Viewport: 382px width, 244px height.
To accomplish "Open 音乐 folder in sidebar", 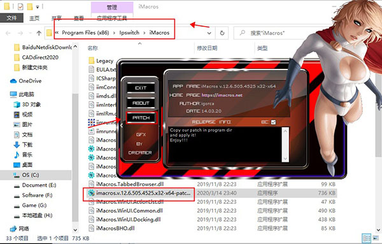I will click(x=23, y=155).
